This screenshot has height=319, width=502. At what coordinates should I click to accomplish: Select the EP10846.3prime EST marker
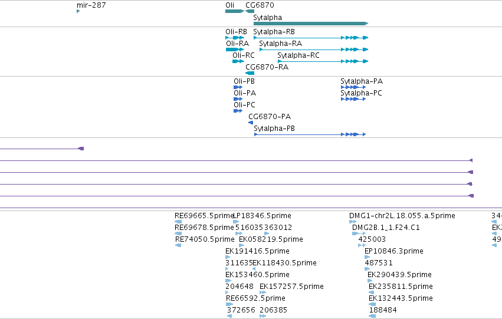point(368,257)
